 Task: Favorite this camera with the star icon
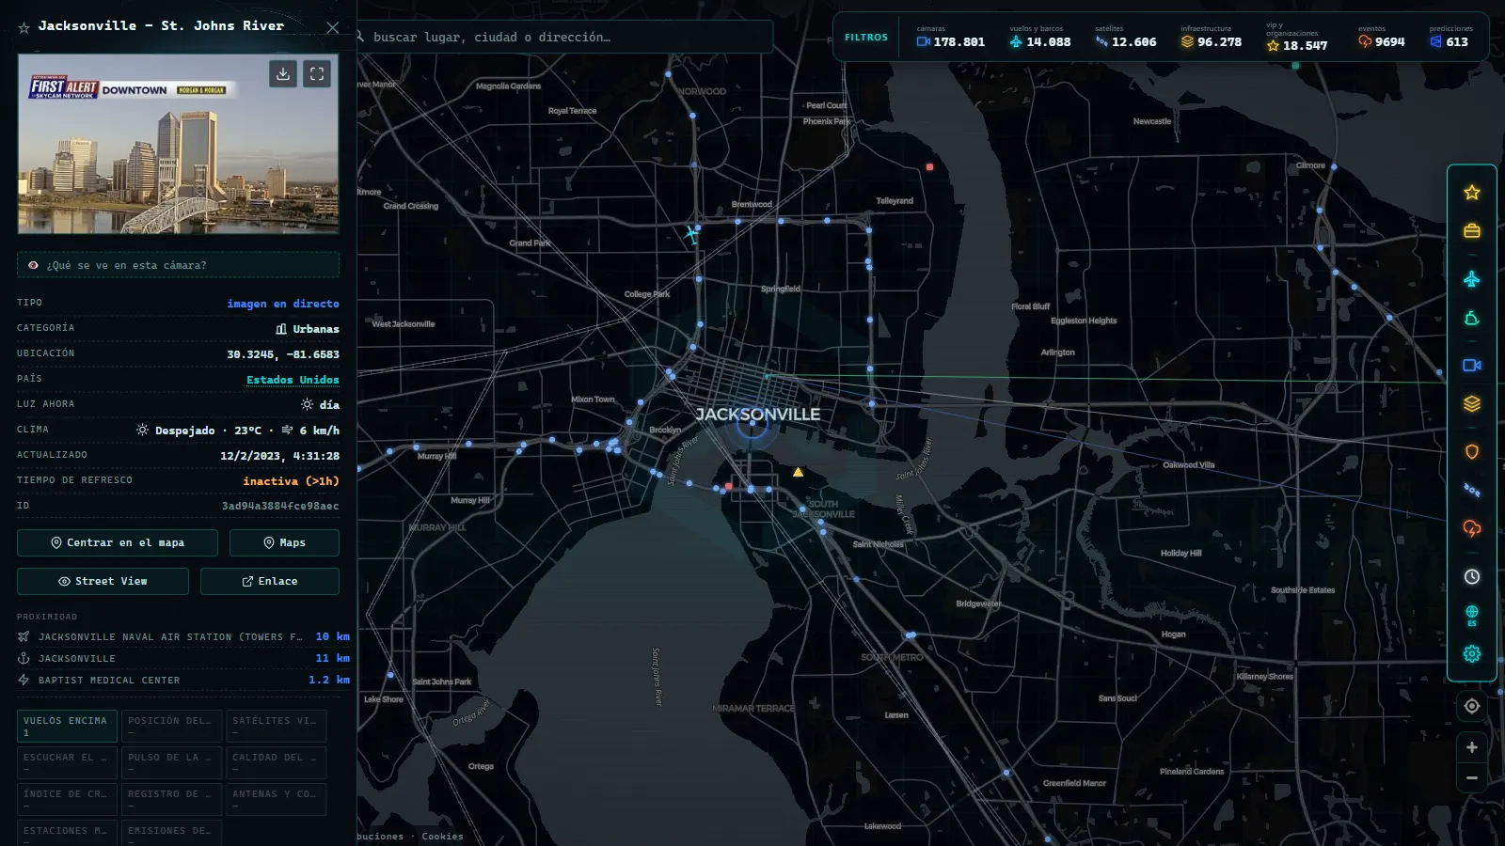point(24,28)
